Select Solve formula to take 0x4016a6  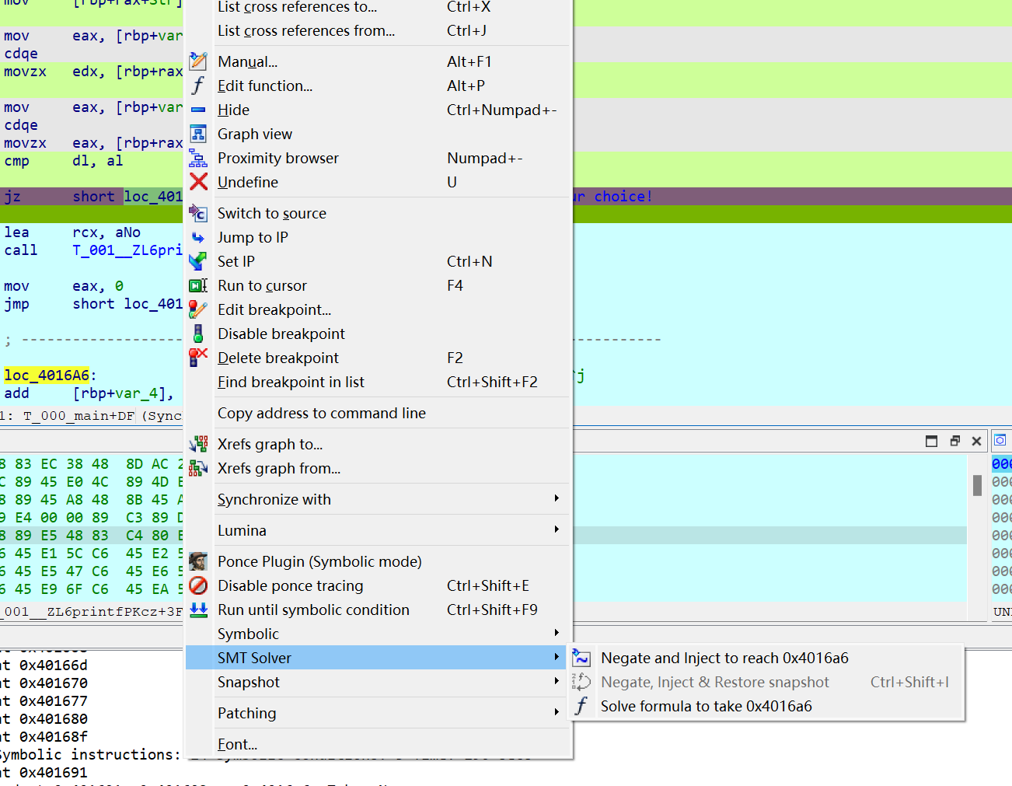click(705, 706)
